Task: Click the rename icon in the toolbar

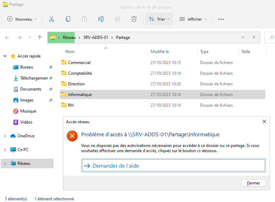Action: (101, 19)
